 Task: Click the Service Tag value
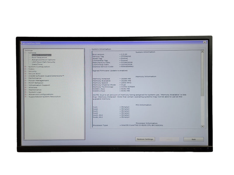[126, 56]
